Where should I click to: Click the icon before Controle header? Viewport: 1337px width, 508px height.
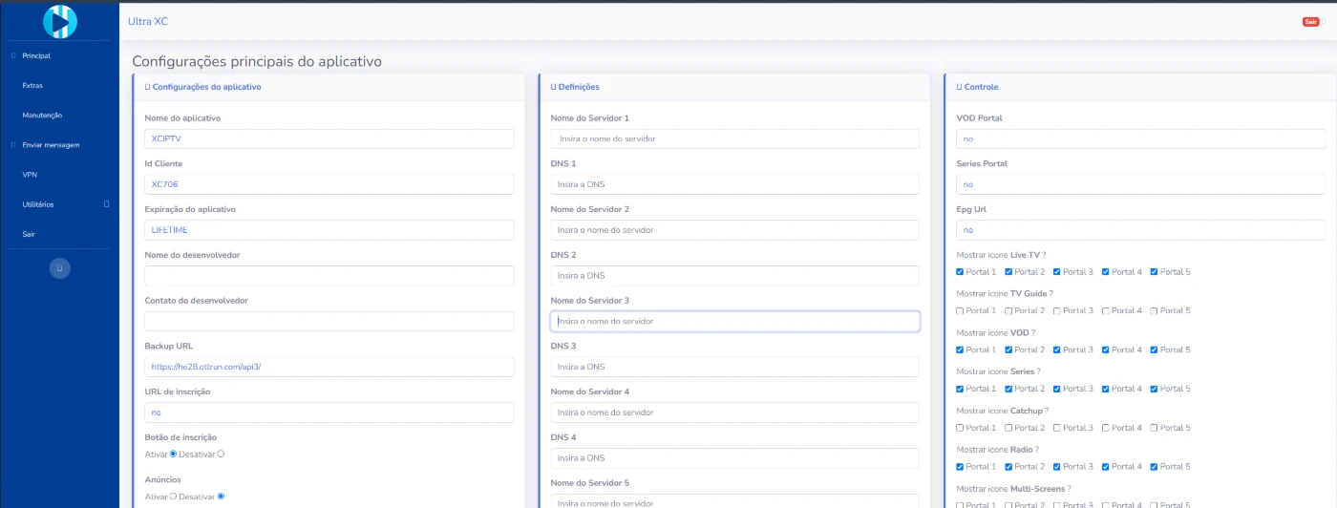pos(959,87)
